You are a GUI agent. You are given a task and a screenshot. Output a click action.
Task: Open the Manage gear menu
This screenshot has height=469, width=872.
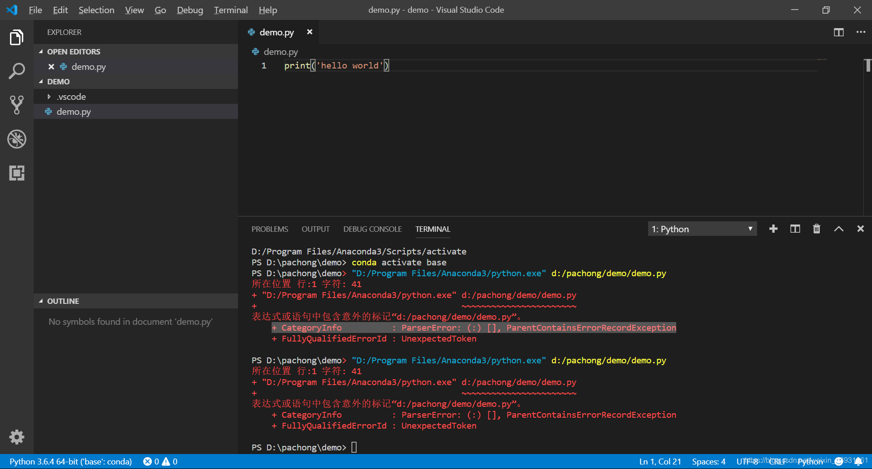[x=17, y=437]
